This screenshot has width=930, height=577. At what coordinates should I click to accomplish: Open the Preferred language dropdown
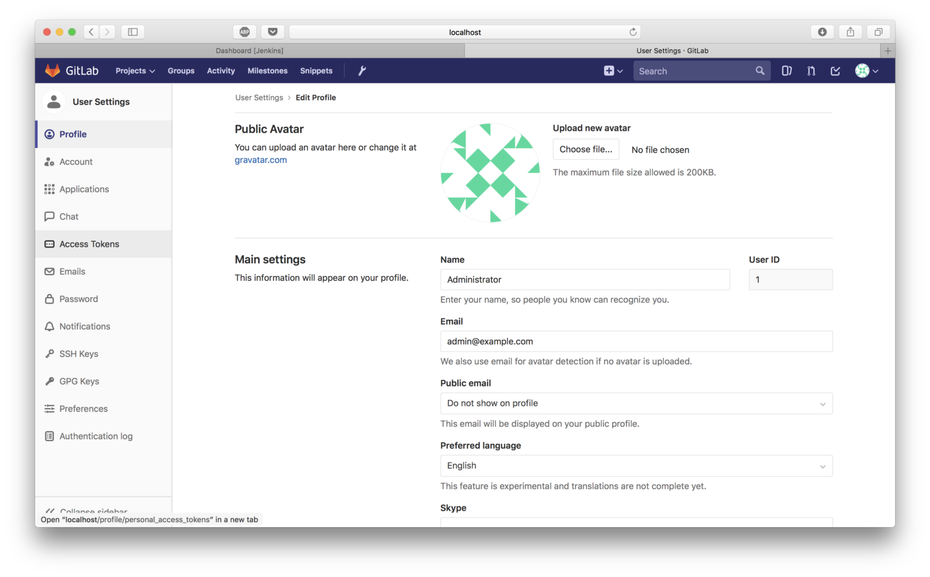coord(636,465)
